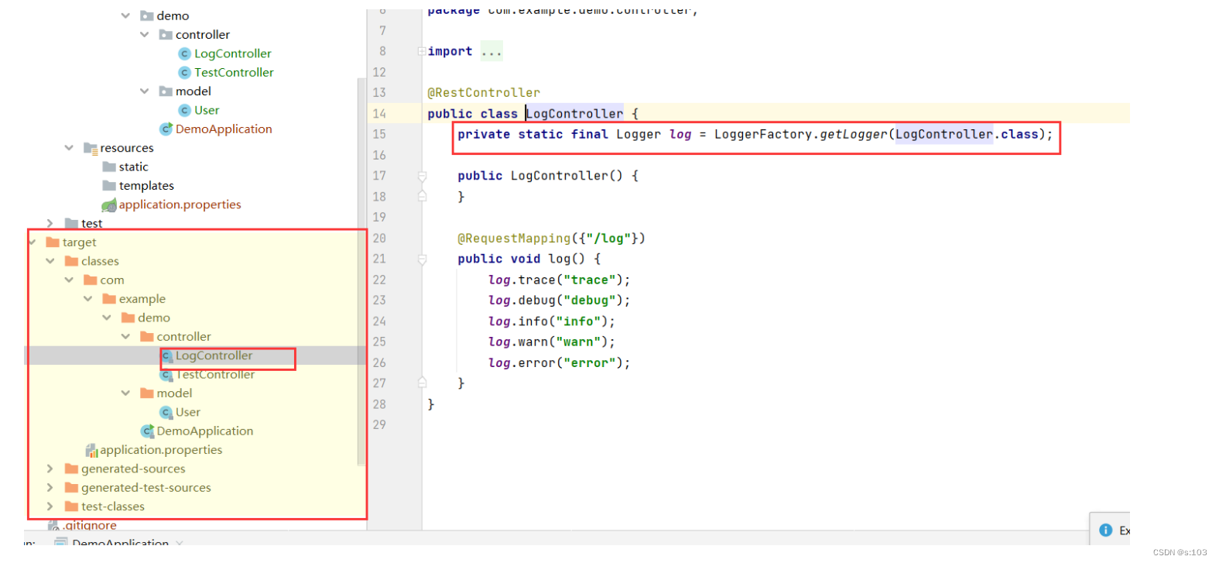Click target application.properties file icon
The width and height of the screenshot is (1219, 563).
tap(91, 450)
